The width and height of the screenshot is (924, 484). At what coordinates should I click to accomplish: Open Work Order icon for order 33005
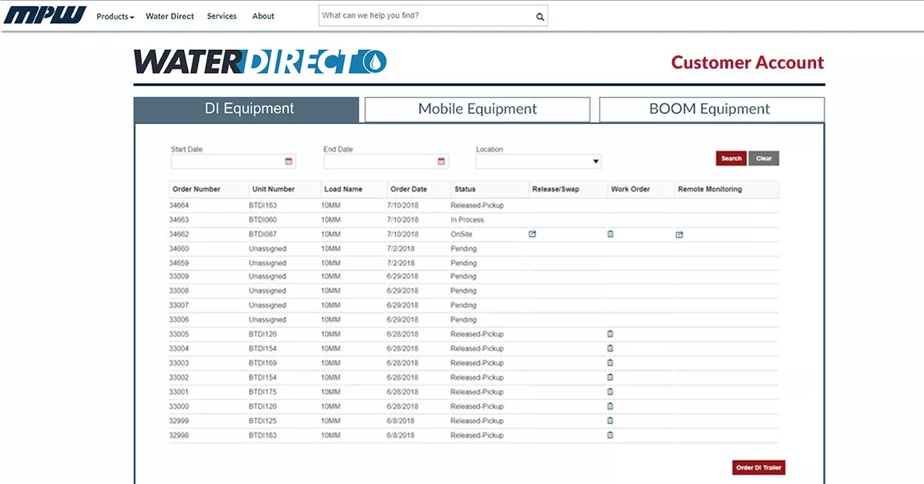click(610, 334)
